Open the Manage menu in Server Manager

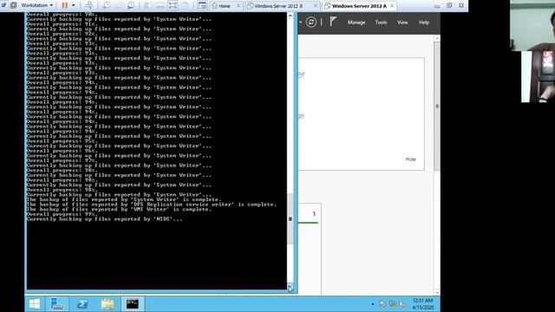(x=356, y=23)
